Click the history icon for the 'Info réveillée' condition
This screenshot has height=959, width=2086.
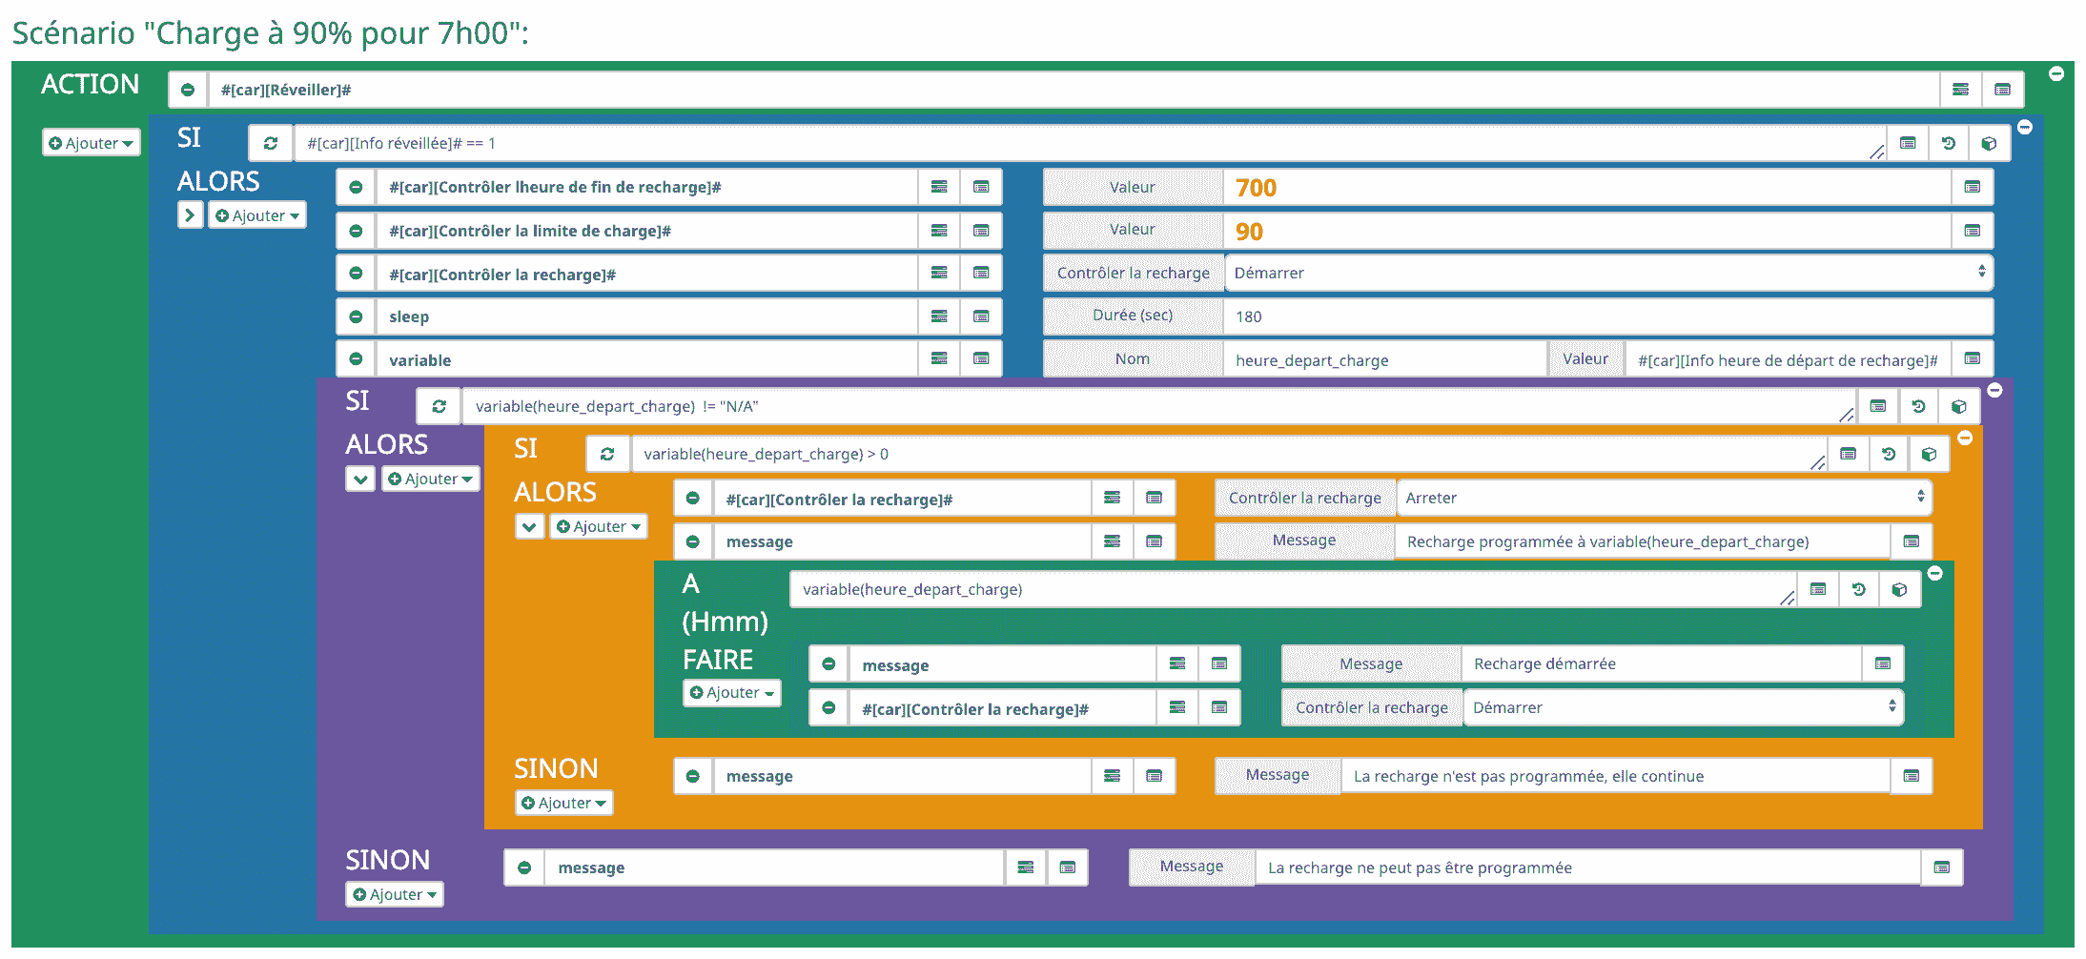1949,143
